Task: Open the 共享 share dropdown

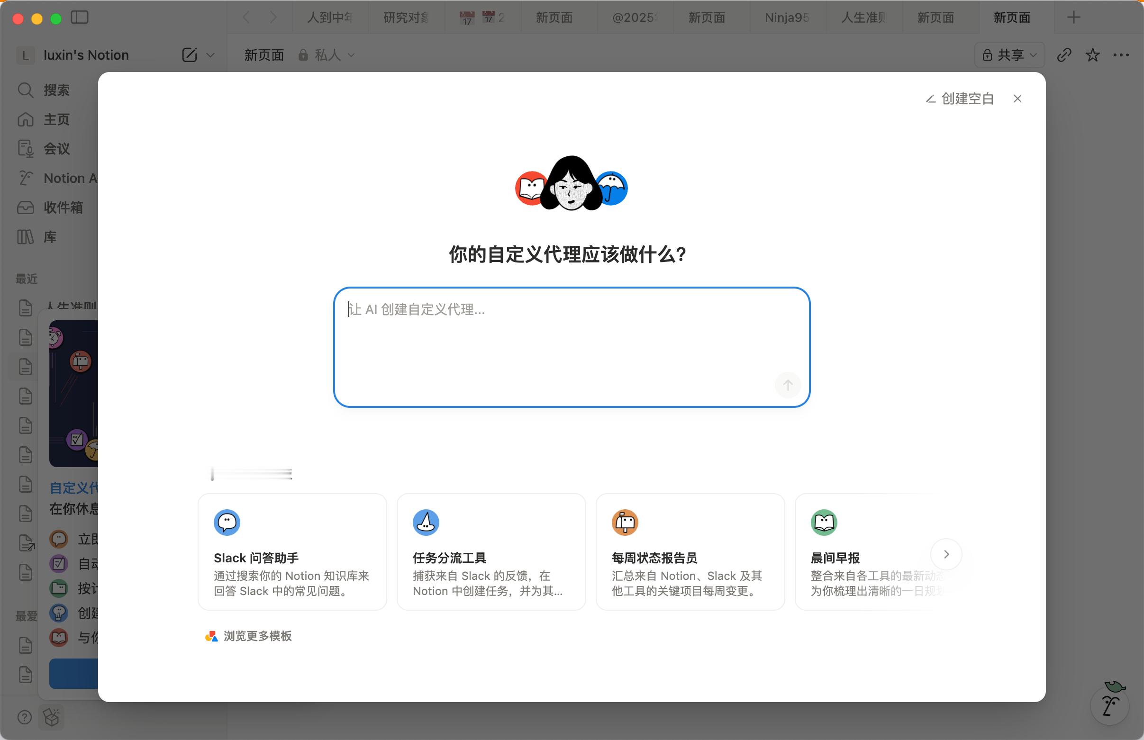Action: click(1009, 55)
